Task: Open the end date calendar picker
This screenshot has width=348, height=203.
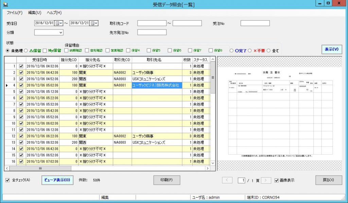Action: (94, 23)
